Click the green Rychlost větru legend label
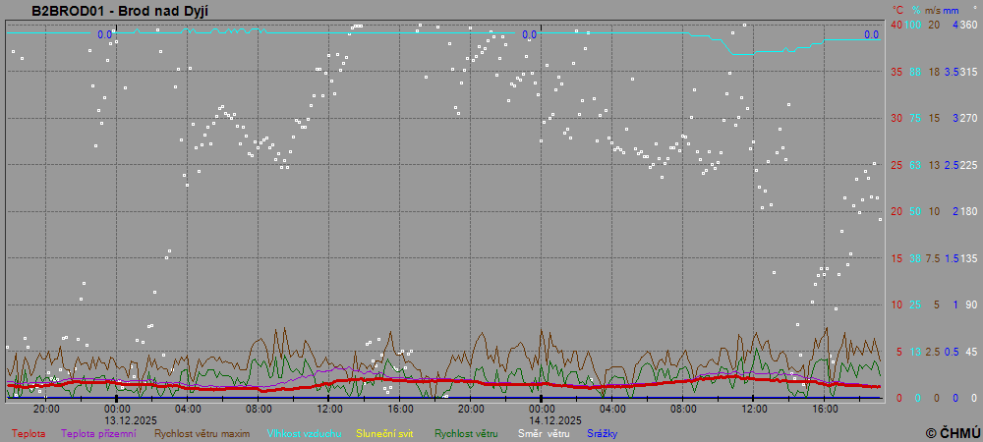Viewport: 983px width, 442px height. click(466, 433)
